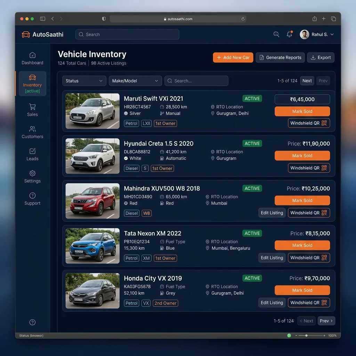Open Windshield QR for Mahindra XUV500
Image resolution: width=356 pixels, height=356 pixels.
click(309, 213)
